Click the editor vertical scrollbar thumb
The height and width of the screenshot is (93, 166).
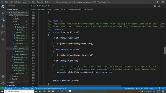click(165, 51)
